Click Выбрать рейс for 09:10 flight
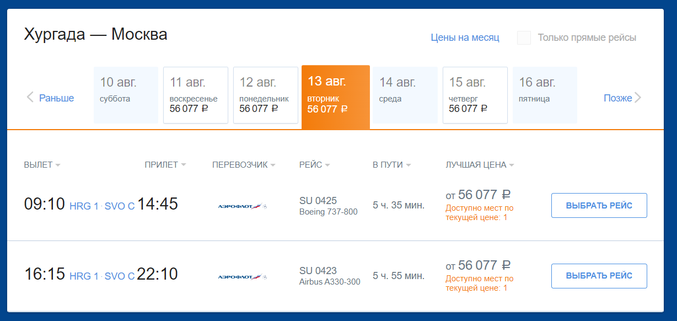The width and height of the screenshot is (677, 321). [x=599, y=206]
